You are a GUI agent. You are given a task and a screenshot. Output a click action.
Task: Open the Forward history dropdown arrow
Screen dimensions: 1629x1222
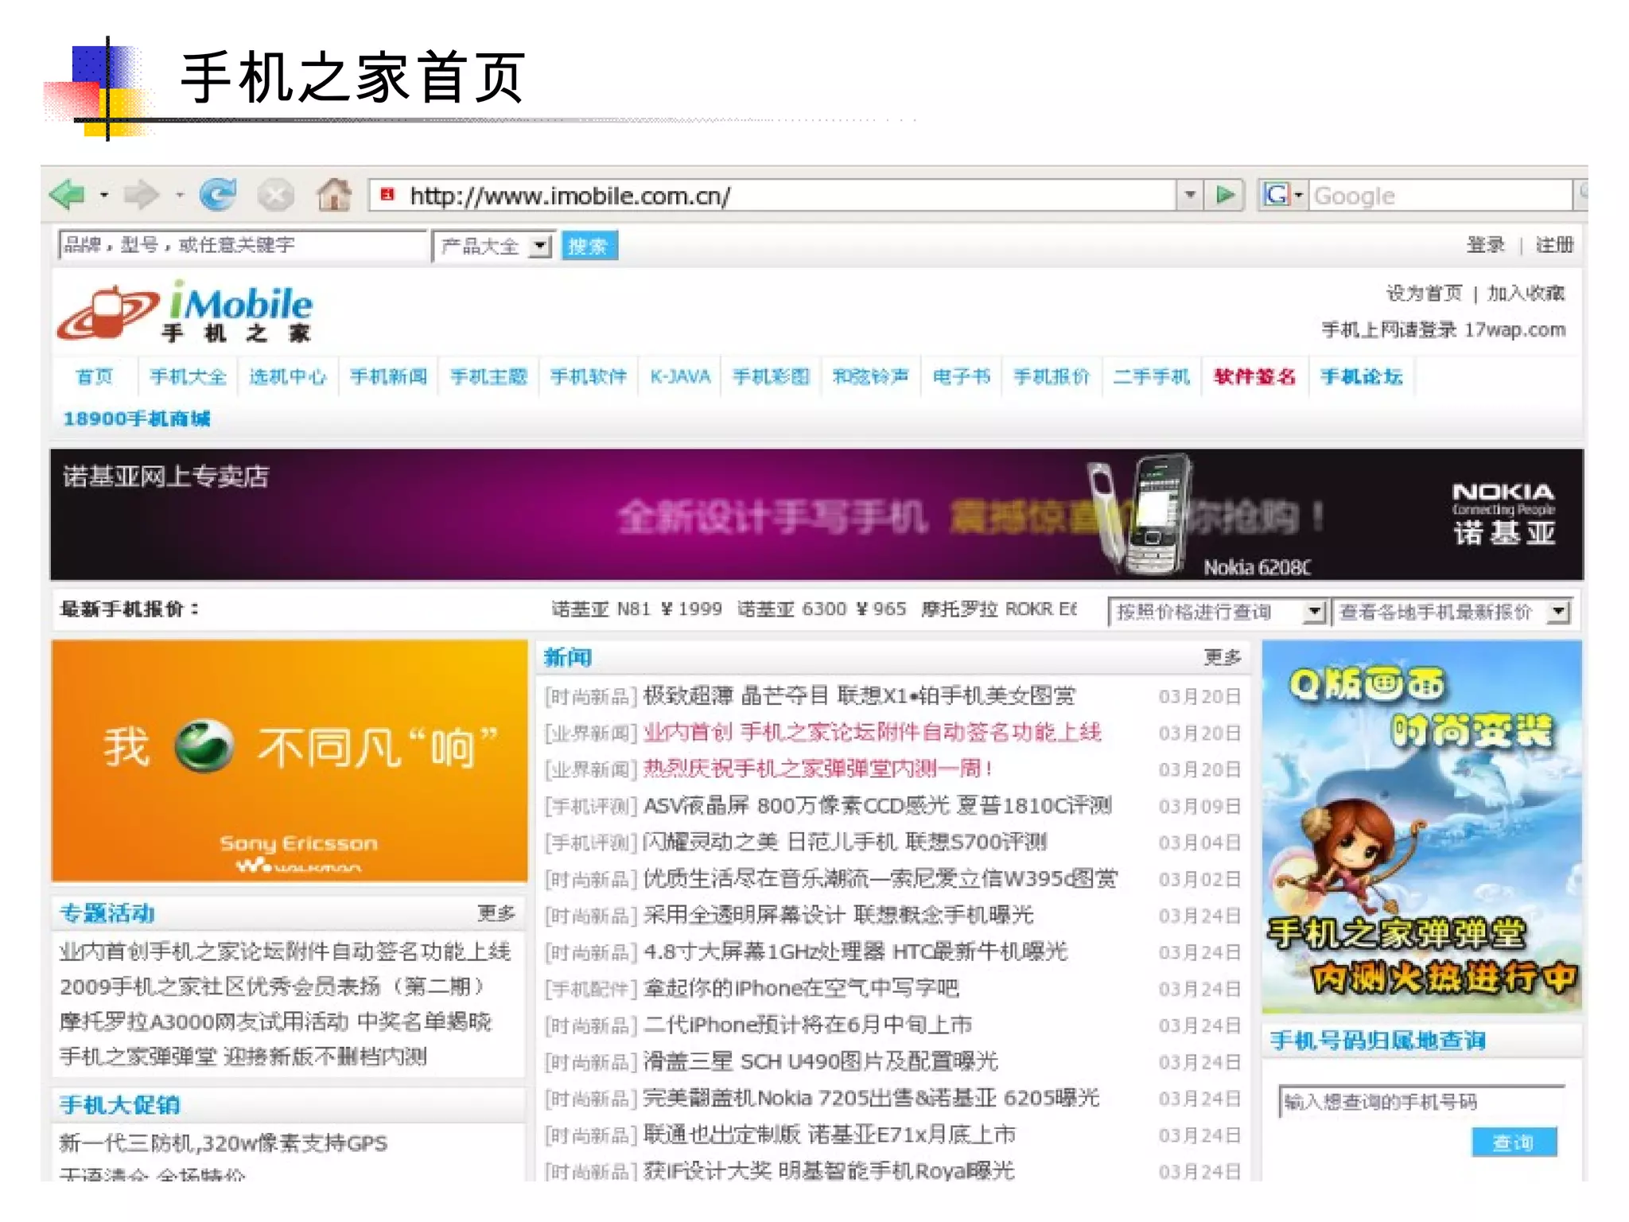180,196
